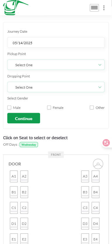112x244 pixels.
Task: Open the Pickup Point dropdown
Action: point(56,65)
